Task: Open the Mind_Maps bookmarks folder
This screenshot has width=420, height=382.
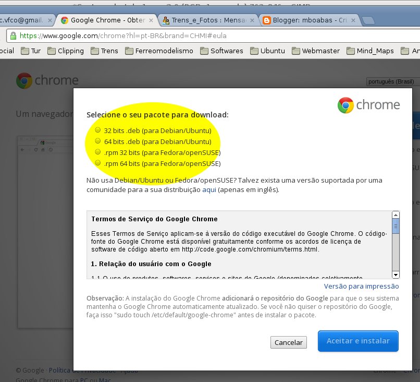Action: coord(370,51)
